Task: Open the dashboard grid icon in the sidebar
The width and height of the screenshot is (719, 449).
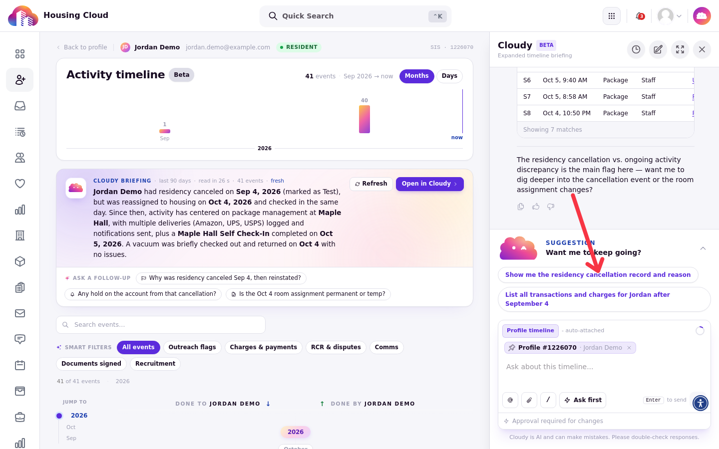Action: coord(20,54)
